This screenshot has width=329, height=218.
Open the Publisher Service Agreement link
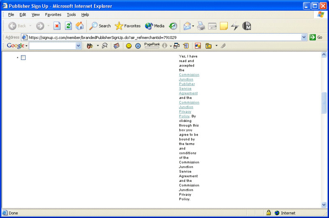click(x=189, y=84)
